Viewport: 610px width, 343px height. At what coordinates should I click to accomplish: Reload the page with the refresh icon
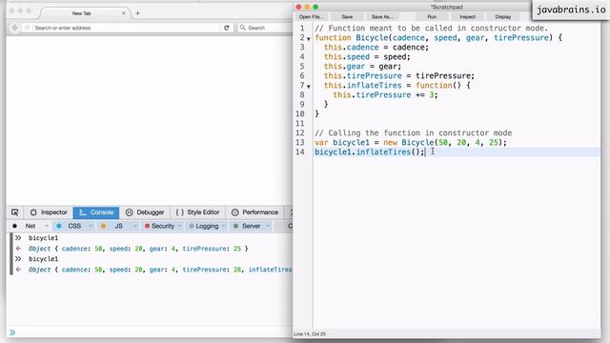tap(227, 28)
